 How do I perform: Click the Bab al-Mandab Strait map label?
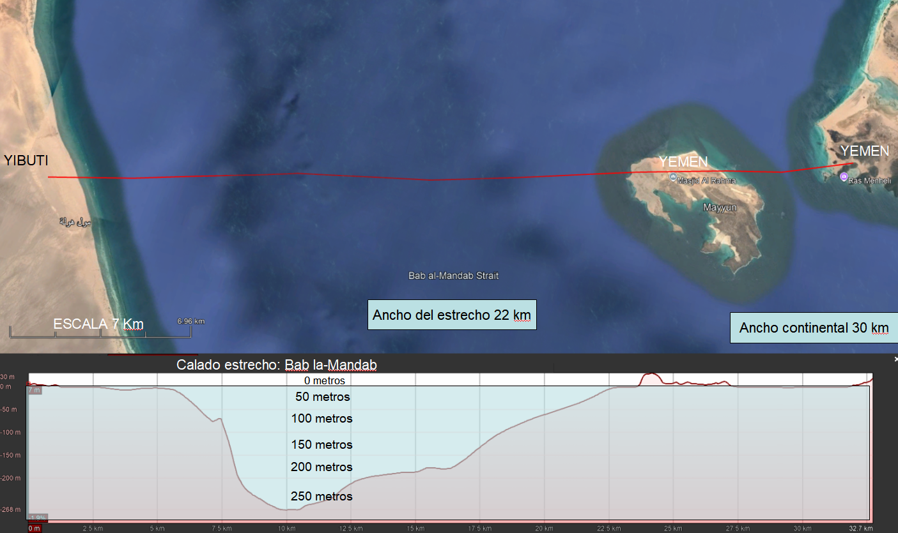point(453,276)
